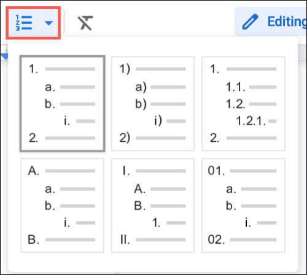
Task: Pick the 1. 1.1. 1.2.1. decimal outline style
Action: tap(243, 104)
